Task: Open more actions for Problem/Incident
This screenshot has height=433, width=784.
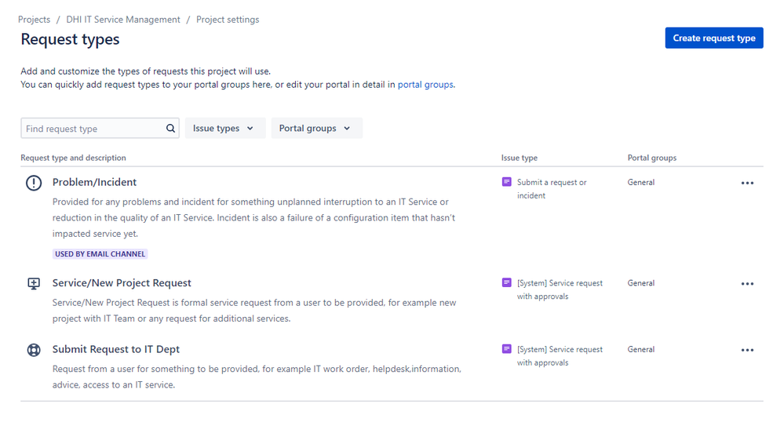Action: coord(747,183)
